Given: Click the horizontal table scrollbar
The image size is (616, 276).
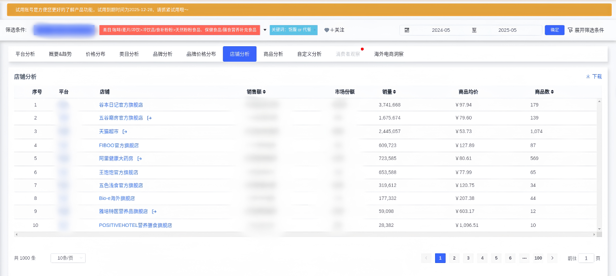Looking at the screenshot, I should coord(305,235).
